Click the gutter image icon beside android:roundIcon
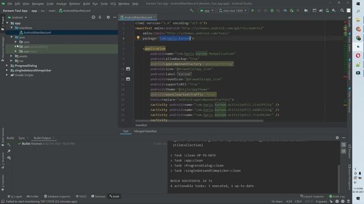 pos(128,79)
